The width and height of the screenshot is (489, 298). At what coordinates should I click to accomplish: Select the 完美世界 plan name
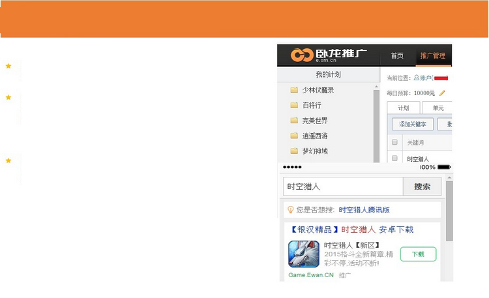coord(315,121)
